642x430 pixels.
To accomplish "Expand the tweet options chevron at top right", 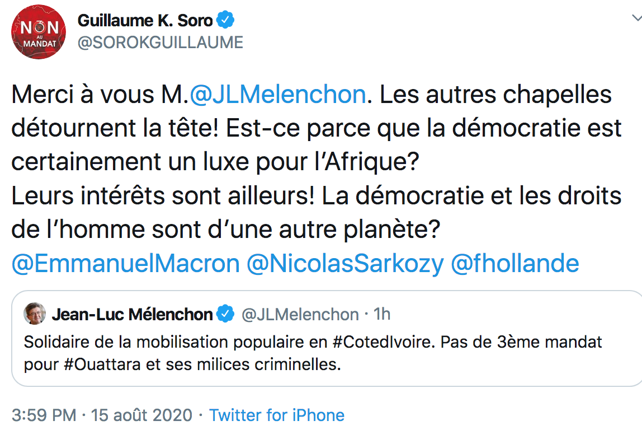I will (636, 17).
